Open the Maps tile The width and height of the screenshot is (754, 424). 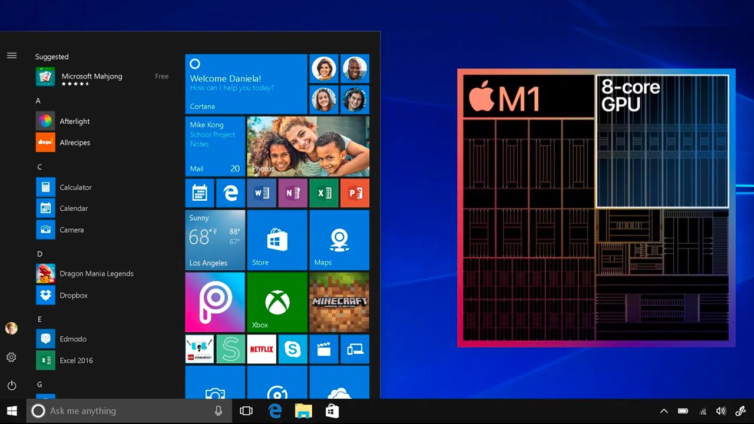pos(339,240)
